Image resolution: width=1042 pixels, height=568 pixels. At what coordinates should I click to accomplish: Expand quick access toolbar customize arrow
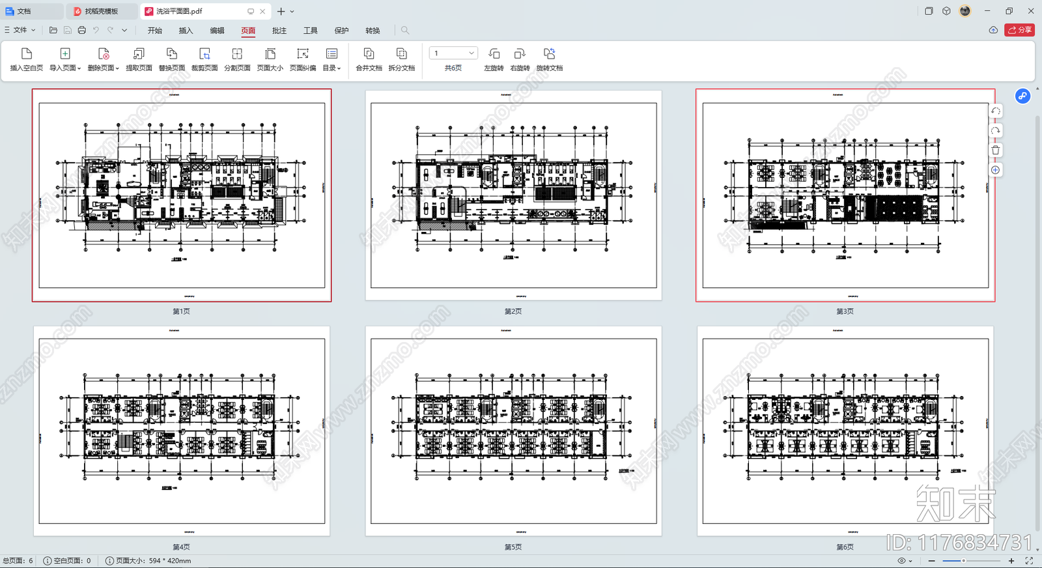pos(124,30)
